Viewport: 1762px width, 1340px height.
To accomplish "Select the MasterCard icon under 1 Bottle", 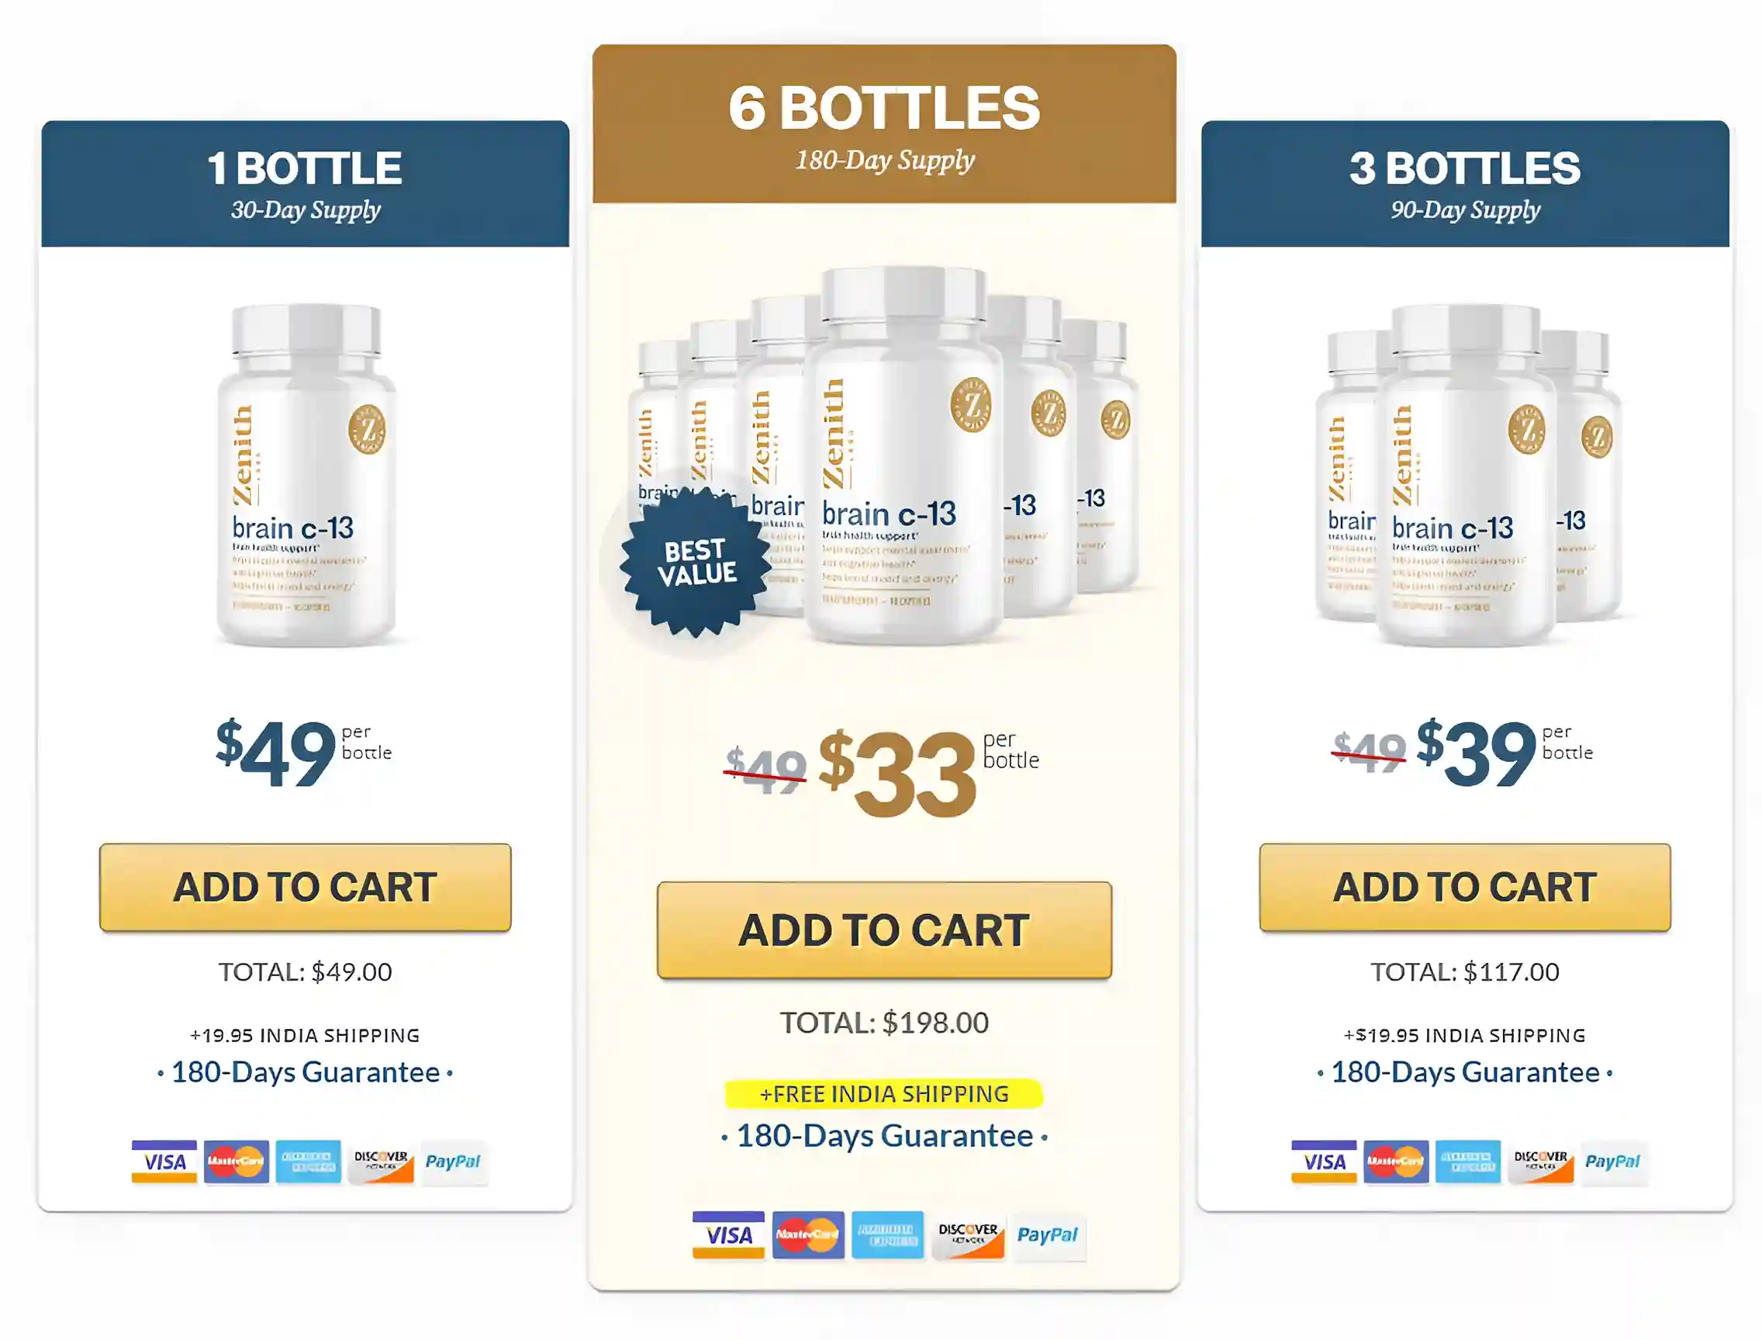I will [237, 1162].
